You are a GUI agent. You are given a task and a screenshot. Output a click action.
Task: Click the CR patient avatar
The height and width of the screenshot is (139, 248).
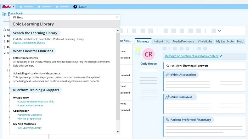148,54
